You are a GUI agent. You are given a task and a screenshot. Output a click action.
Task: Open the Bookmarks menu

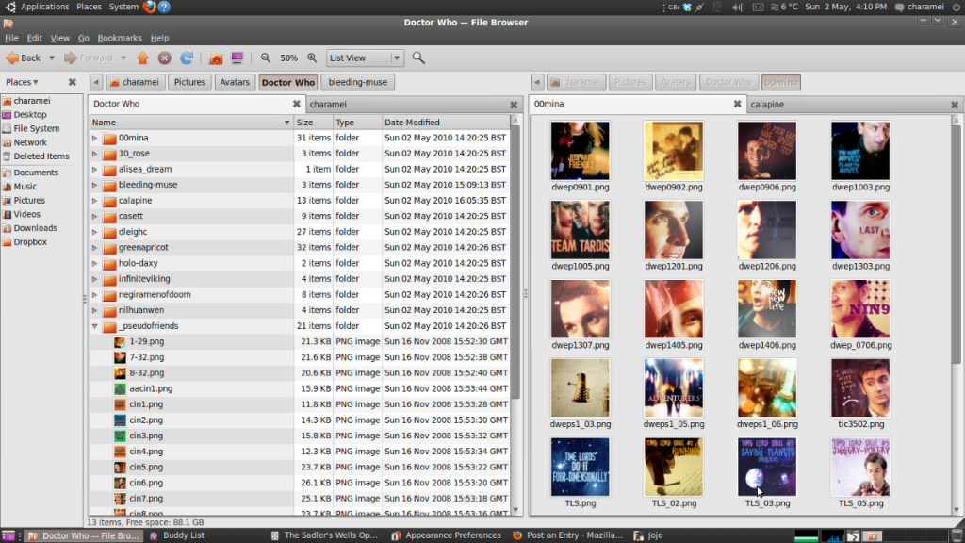click(x=120, y=38)
